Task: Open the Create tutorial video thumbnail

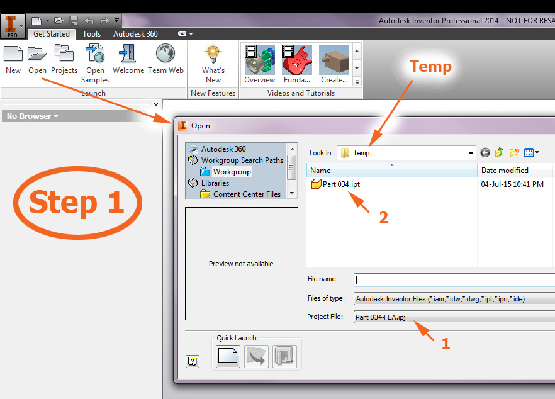Action: 334,64
